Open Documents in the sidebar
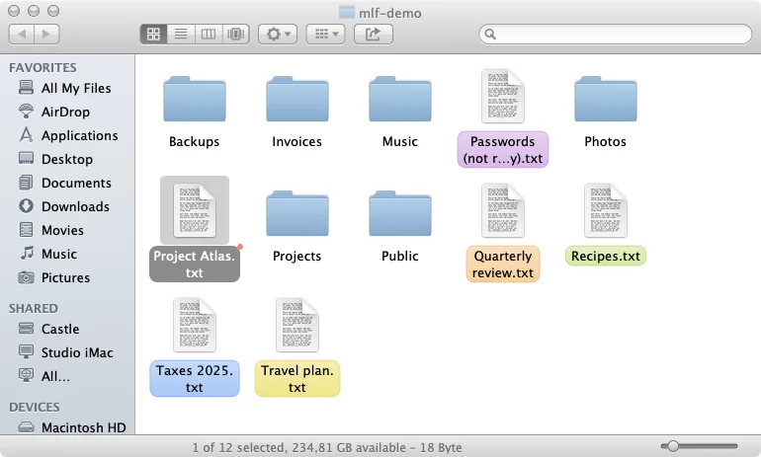This screenshot has height=457, width=761. (67, 184)
